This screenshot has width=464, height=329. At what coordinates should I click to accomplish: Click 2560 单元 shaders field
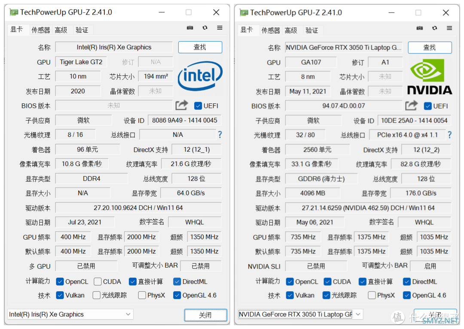pos(317,149)
